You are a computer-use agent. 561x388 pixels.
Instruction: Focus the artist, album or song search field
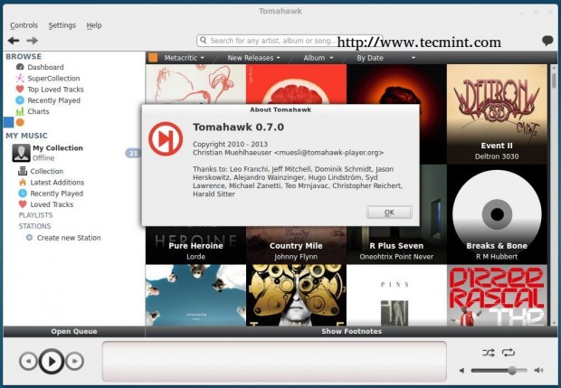tap(290, 41)
